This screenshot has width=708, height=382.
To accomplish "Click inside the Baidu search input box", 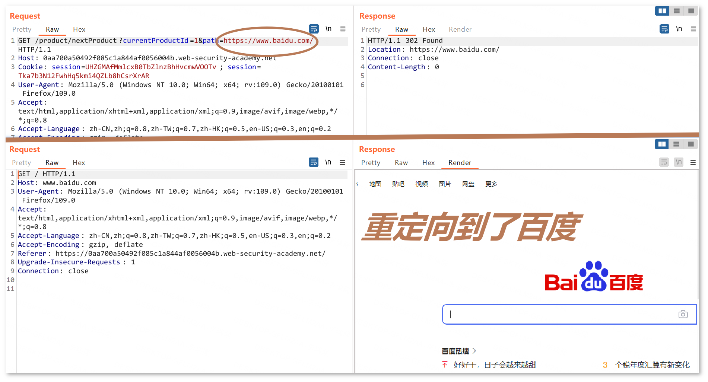I will pyautogui.click(x=559, y=314).
